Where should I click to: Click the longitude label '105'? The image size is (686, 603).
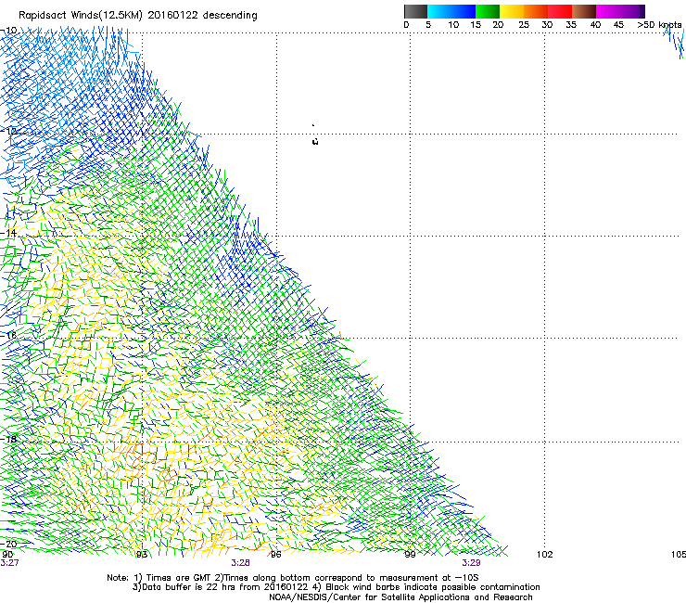pos(679,555)
